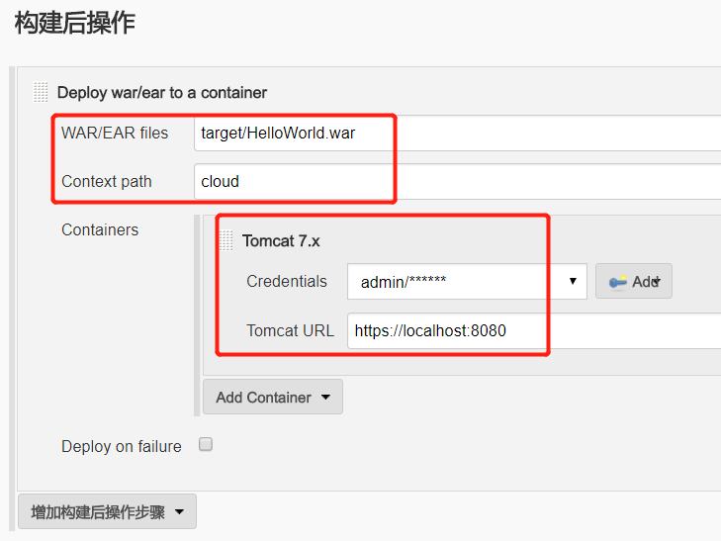The image size is (721, 541).
Task: Click the key icon on Add credentials button
Action: (x=618, y=282)
